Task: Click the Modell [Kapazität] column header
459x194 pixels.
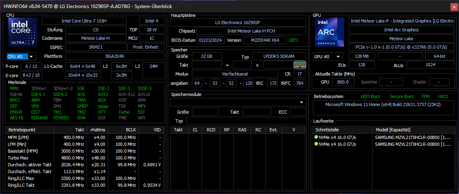Action: point(393,130)
